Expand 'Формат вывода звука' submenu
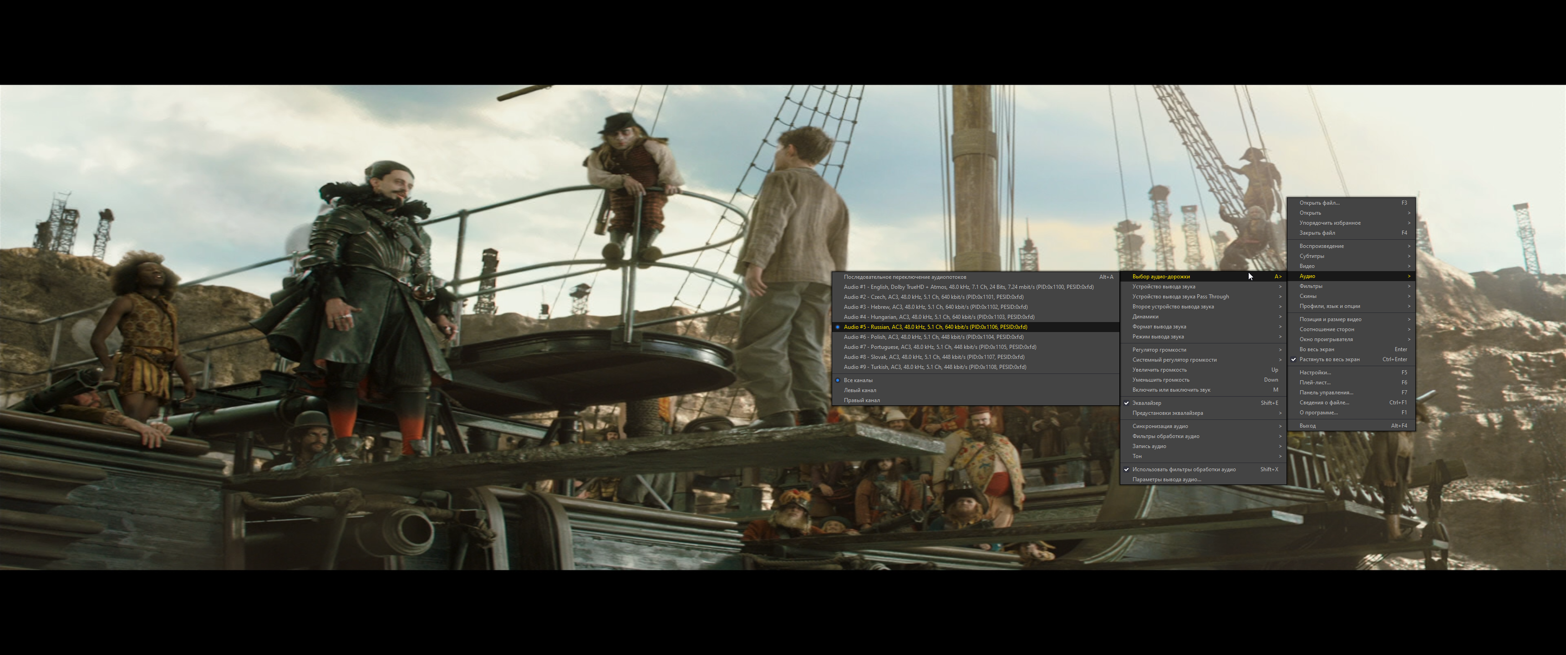The height and width of the screenshot is (655, 1566). pos(1203,327)
